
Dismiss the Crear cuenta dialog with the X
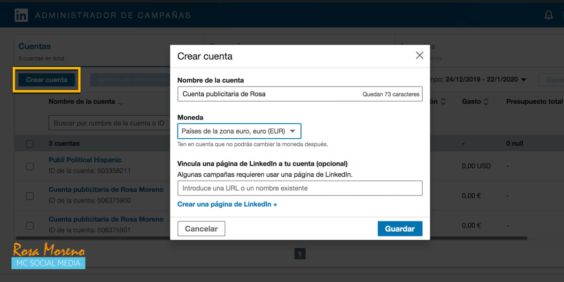coord(419,55)
